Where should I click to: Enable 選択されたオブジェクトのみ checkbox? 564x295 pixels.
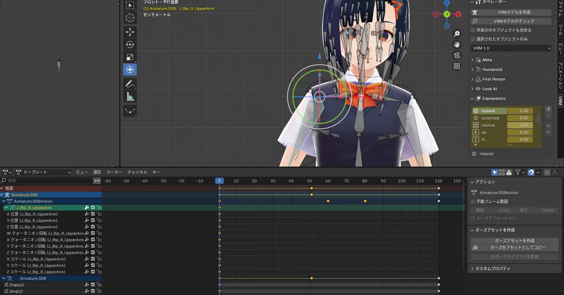click(x=473, y=39)
